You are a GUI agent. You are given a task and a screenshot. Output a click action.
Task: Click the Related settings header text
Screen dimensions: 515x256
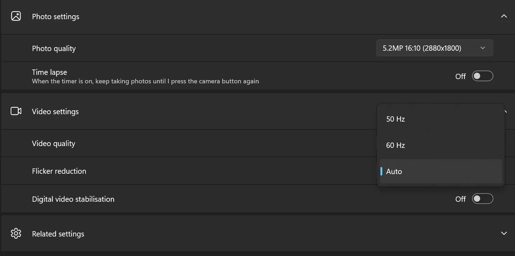(58, 234)
